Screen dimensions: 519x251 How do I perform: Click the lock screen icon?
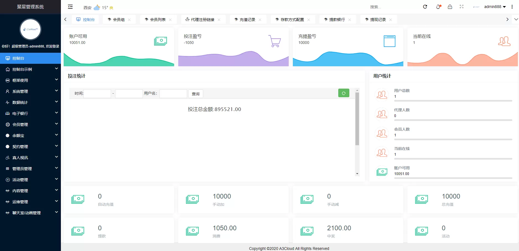pyautogui.click(x=450, y=7)
